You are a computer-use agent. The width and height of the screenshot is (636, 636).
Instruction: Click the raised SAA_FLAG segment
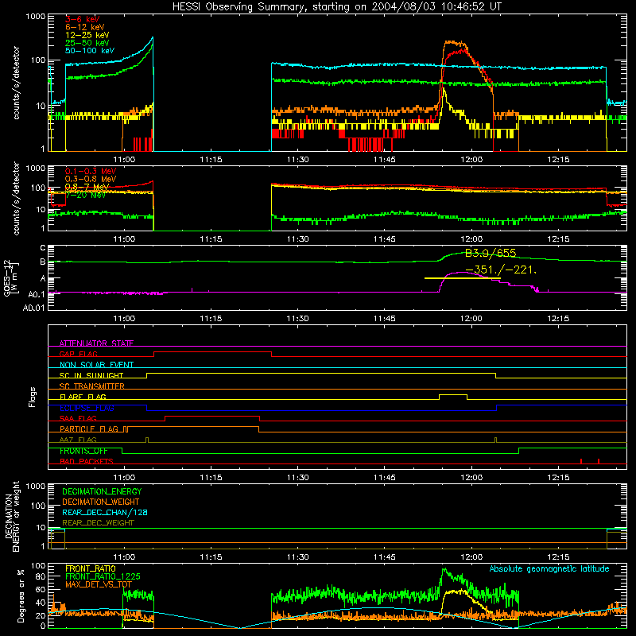coord(212,417)
